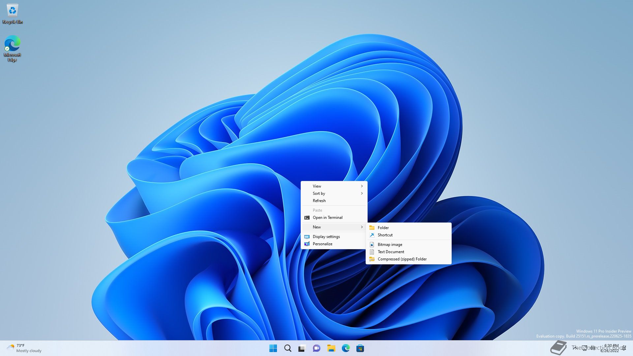This screenshot has height=356, width=633.
Task: Open the notification bell icon
Action: (624, 348)
